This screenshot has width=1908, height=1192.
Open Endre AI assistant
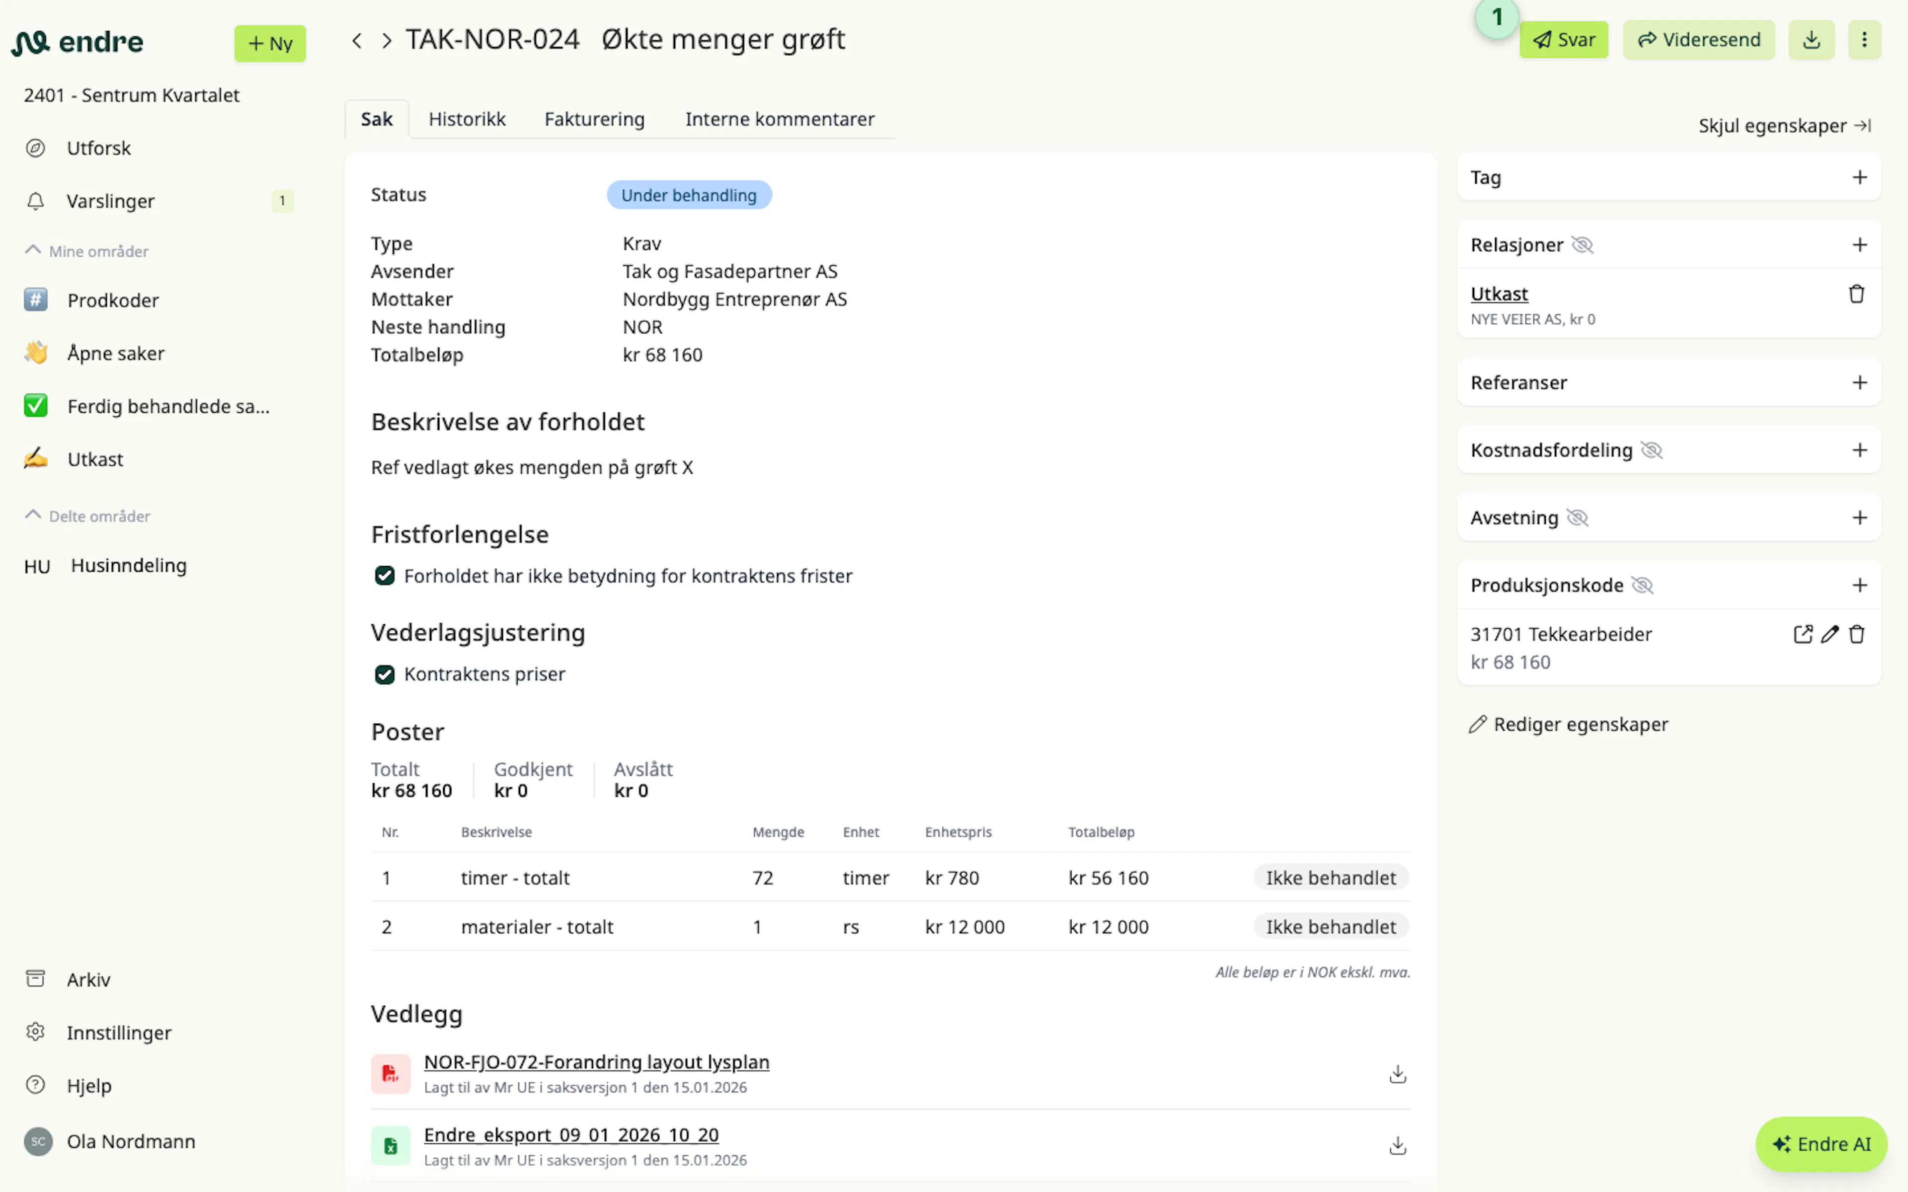click(1821, 1144)
